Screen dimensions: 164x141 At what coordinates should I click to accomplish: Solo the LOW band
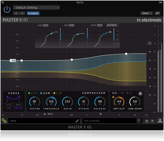point(46,25)
